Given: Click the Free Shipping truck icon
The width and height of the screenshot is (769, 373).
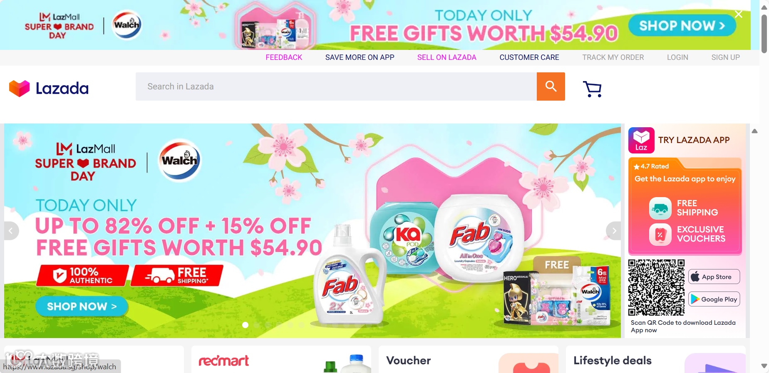Looking at the screenshot, I should (x=660, y=208).
